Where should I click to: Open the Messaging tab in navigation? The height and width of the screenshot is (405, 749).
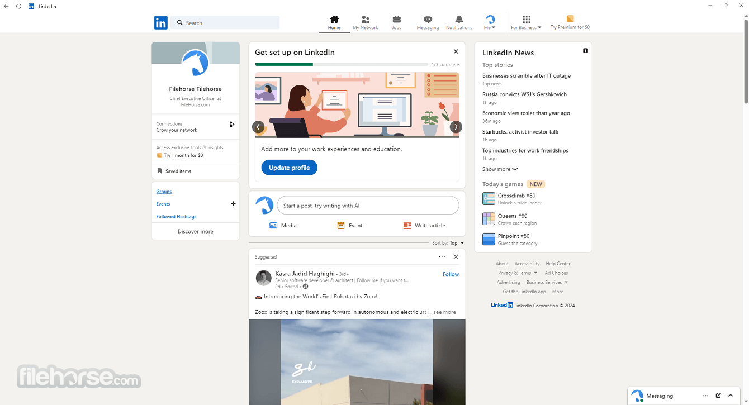coord(428,23)
